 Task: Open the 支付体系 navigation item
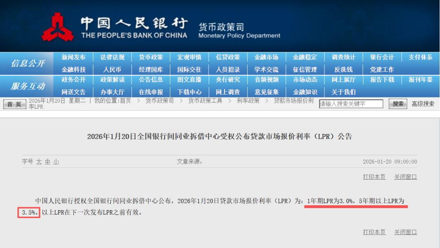(x=420, y=57)
